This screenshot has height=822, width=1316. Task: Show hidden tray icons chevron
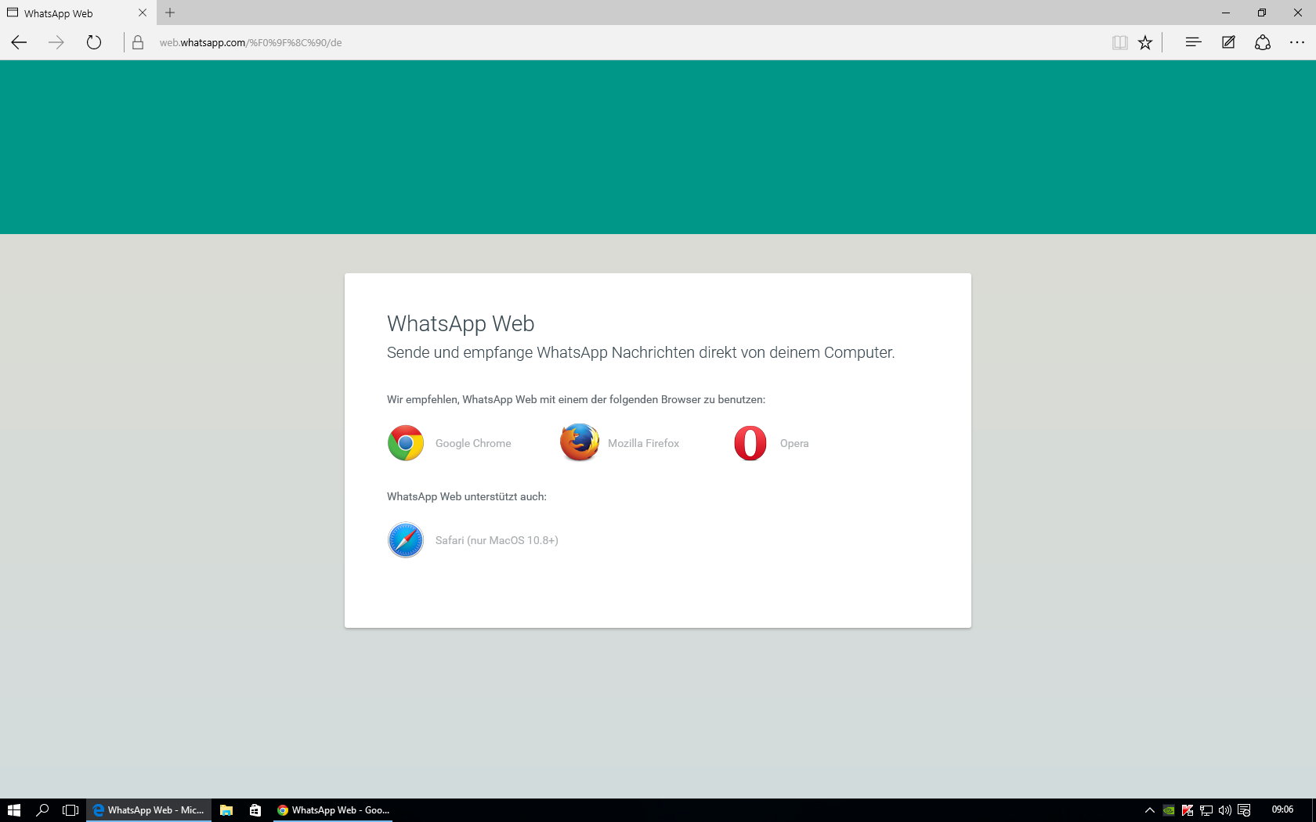pyautogui.click(x=1150, y=810)
